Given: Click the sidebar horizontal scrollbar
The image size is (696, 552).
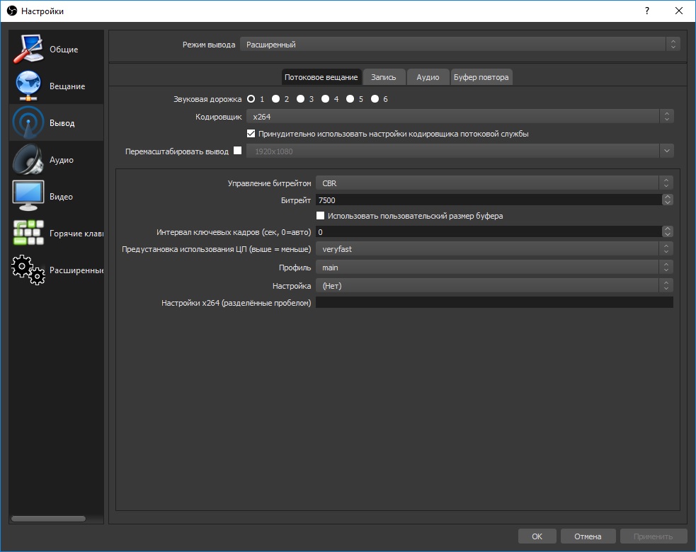Looking at the screenshot, I should tap(48, 519).
